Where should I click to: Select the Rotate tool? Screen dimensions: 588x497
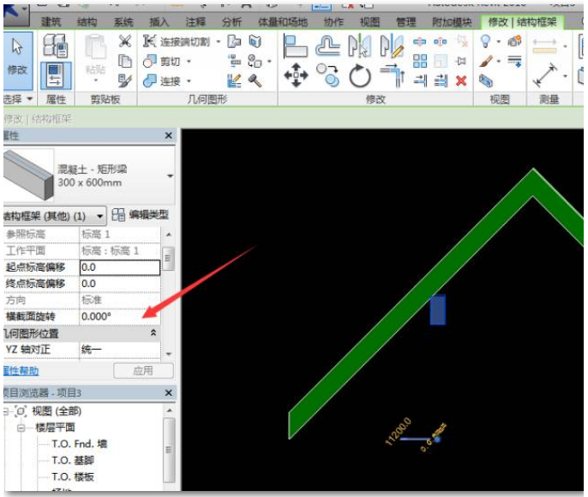360,77
